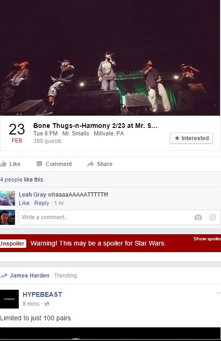Open the emoji smiley picker in comment box
The width and height of the screenshot is (221, 341).
213,217
